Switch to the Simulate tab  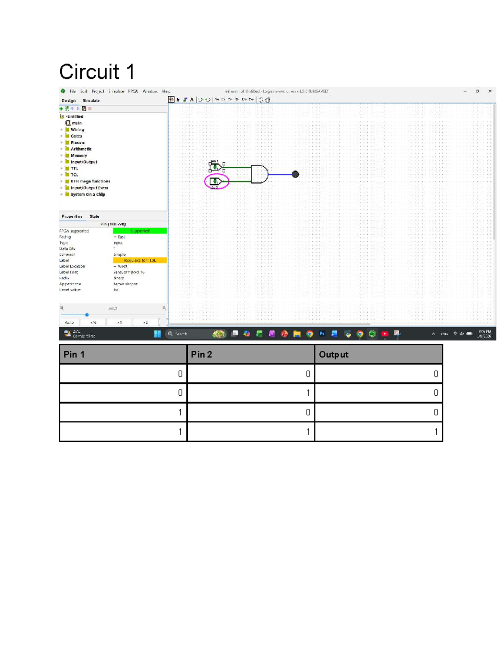(x=91, y=101)
